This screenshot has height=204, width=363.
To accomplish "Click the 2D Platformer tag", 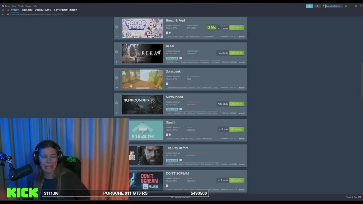I will coord(207,37).
